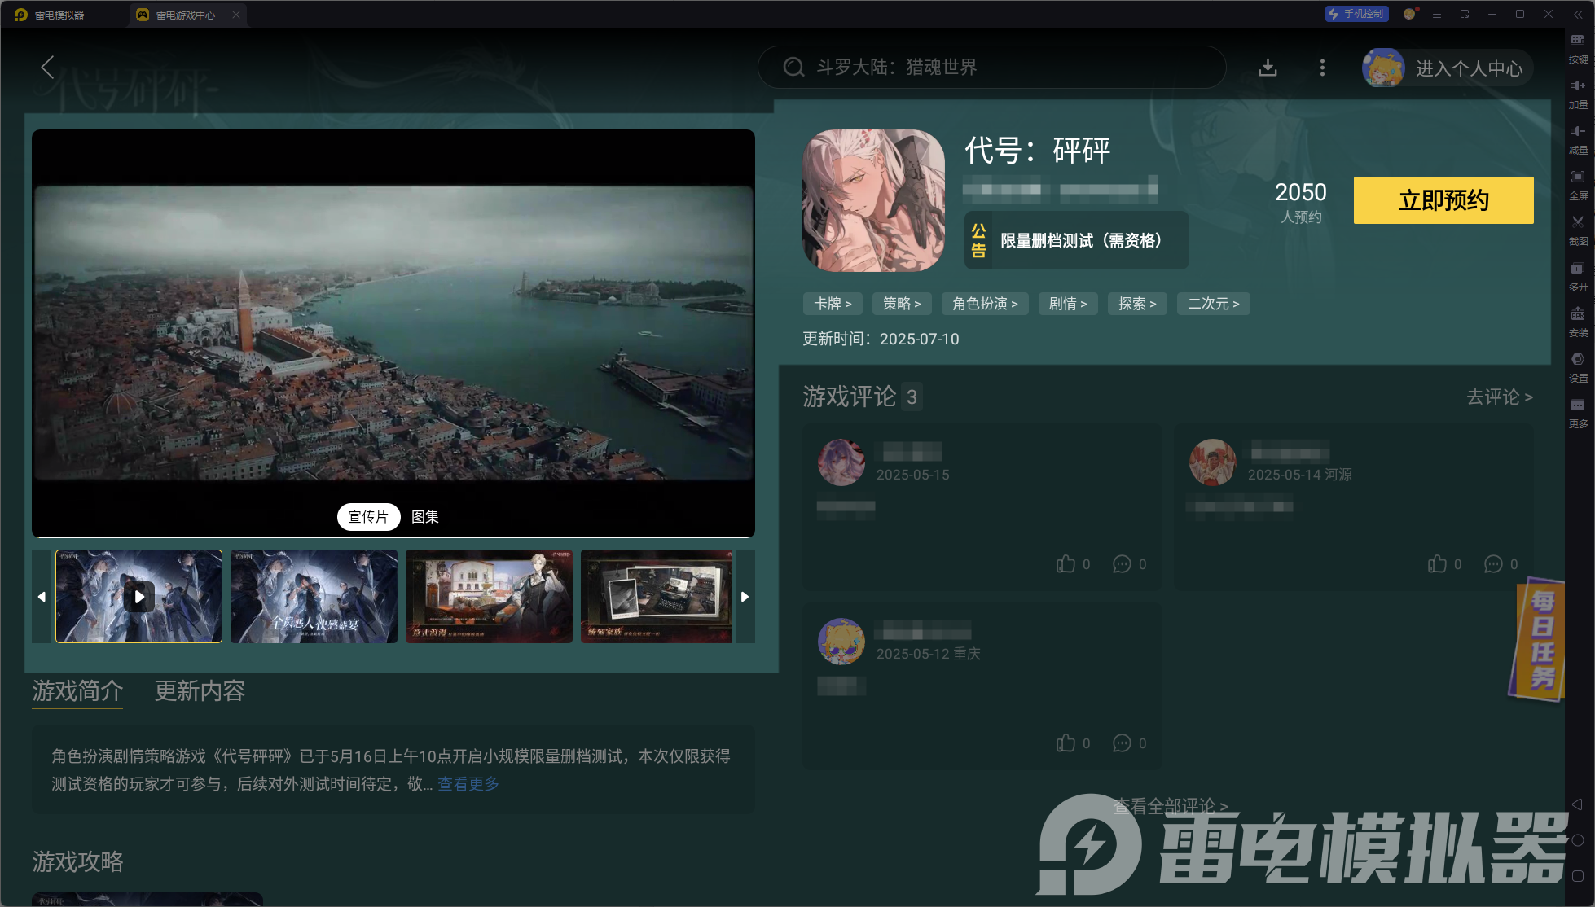This screenshot has width=1595, height=907.
Task: Expand description with 查看更多
Action: 468,784
